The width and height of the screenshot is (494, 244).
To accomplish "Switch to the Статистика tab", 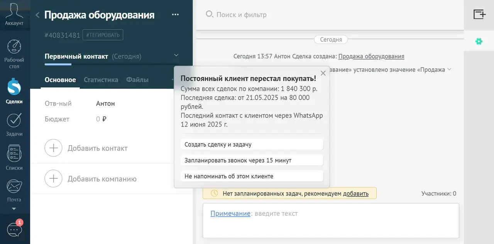I will [101, 80].
